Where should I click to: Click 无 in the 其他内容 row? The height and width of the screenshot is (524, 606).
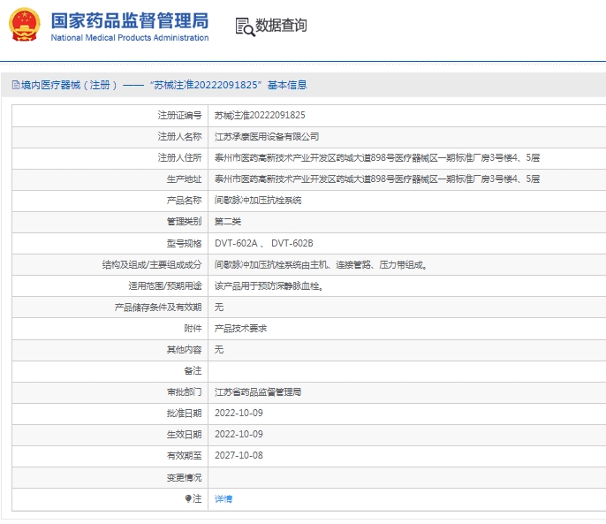(x=219, y=350)
